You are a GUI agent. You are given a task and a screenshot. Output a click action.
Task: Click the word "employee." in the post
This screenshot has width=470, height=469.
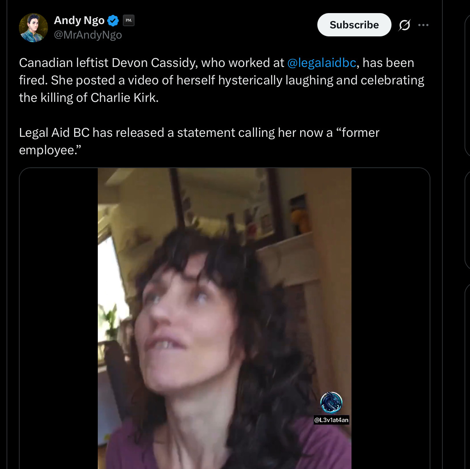pos(50,150)
